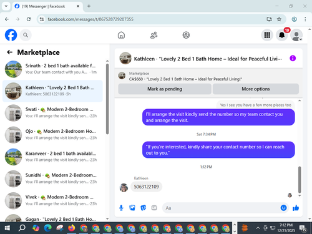Open the Facebook search icon

pyautogui.click(x=26, y=35)
